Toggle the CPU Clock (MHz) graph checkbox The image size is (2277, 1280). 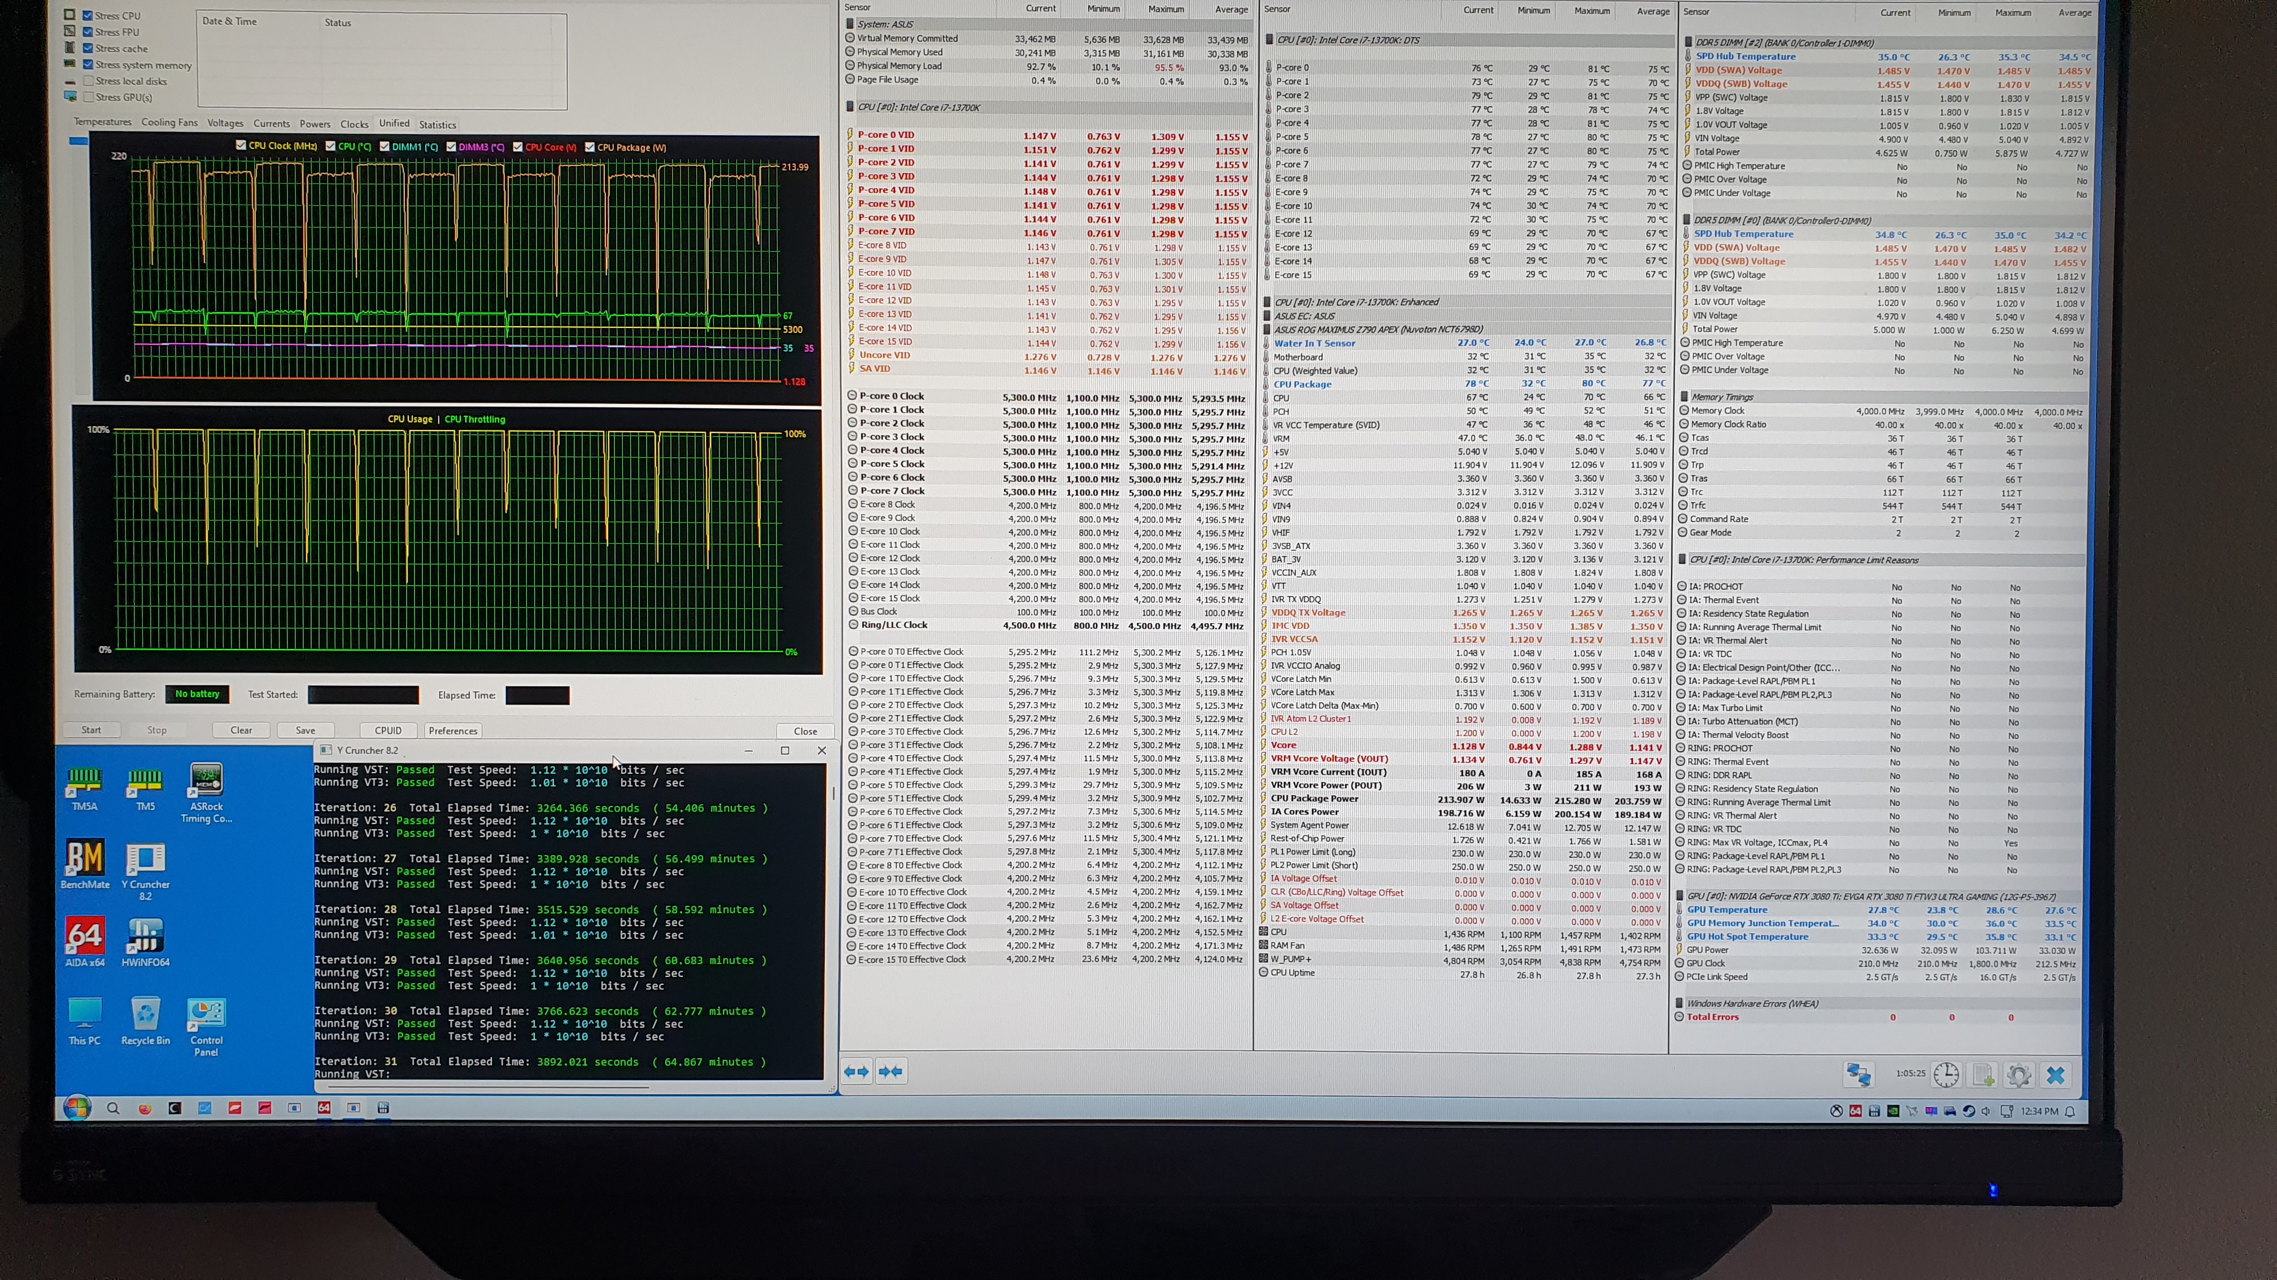241,145
